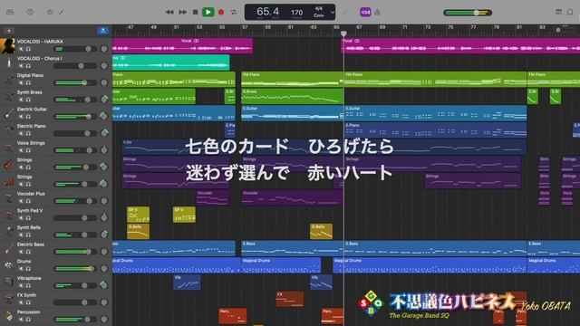
Task: Open the Note Pad icon
Action: click(558, 12)
